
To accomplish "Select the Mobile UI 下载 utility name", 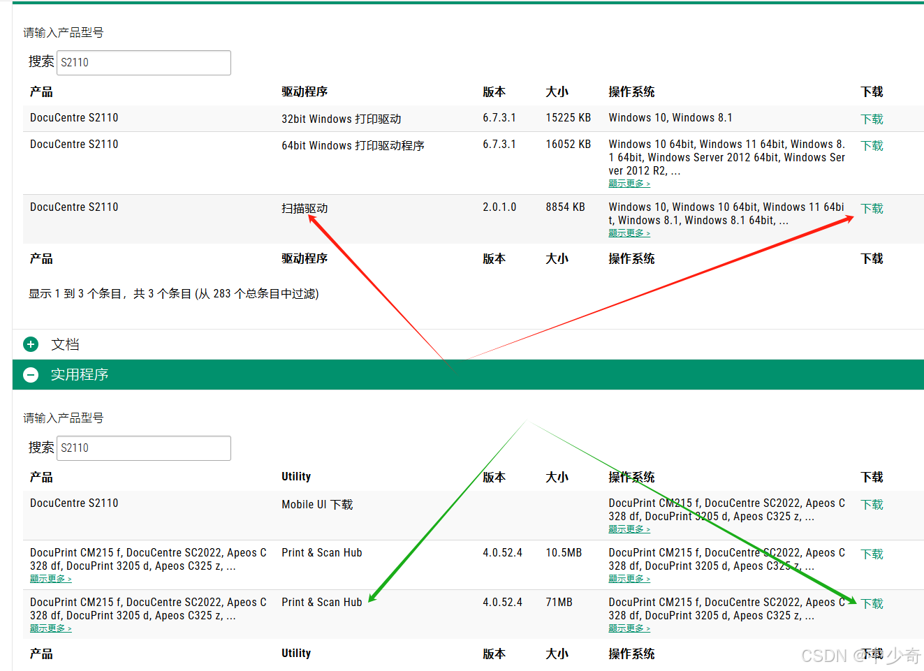I will (x=317, y=505).
